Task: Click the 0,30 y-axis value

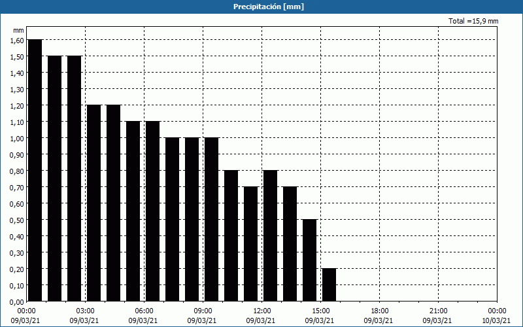Action: click(x=17, y=252)
